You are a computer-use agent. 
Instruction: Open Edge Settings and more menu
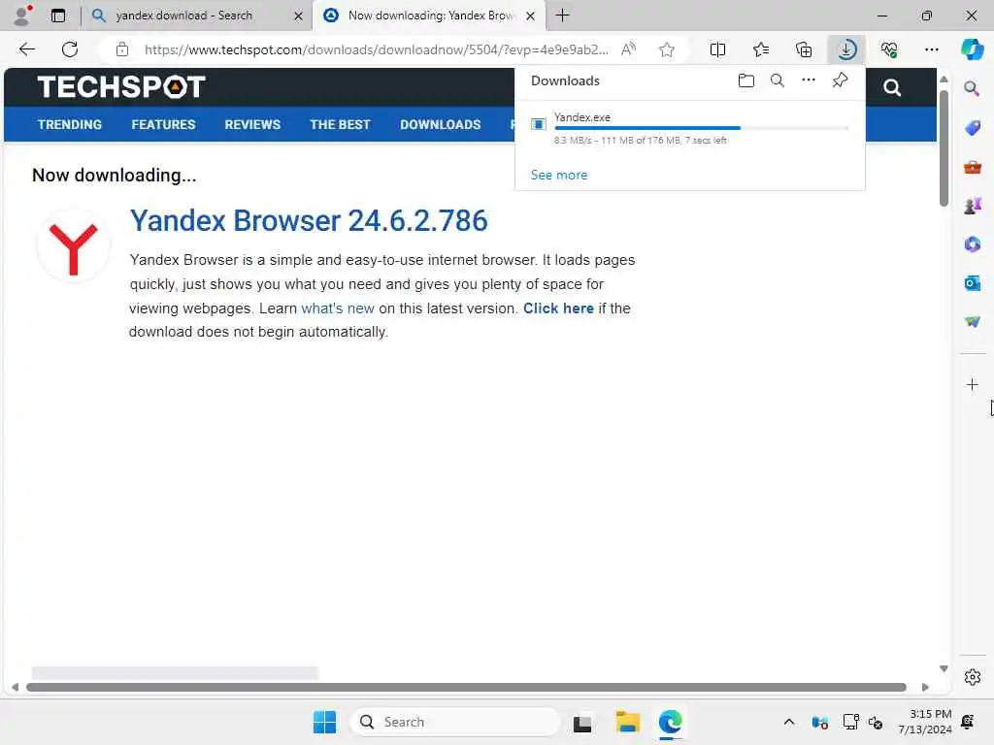coord(932,49)
